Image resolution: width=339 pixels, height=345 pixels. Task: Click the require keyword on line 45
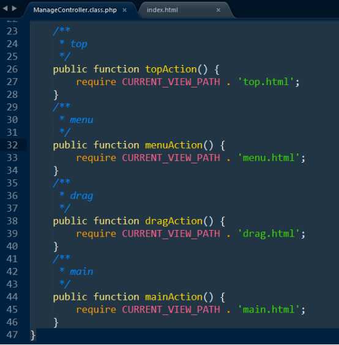pos(96,310)
